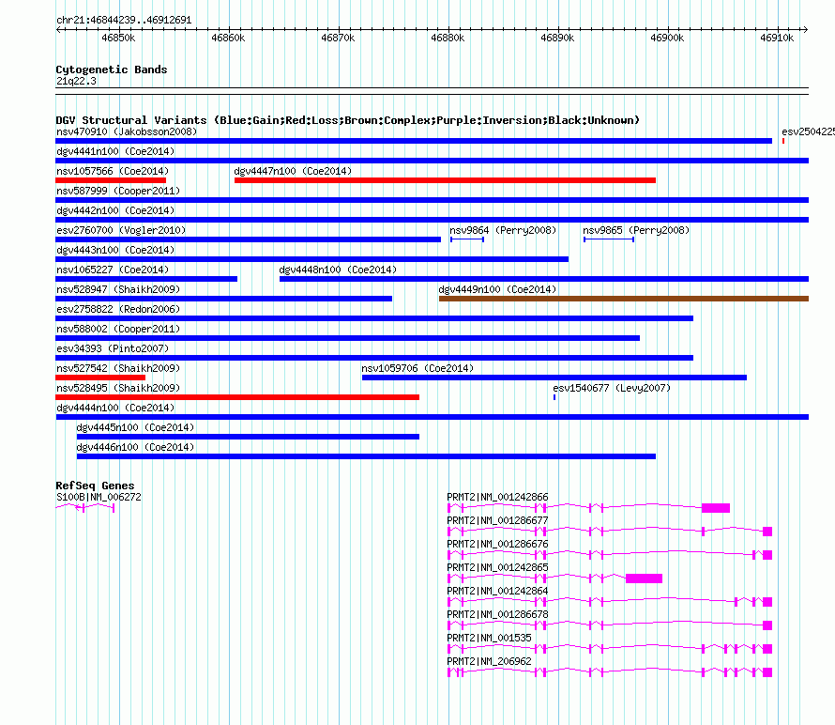This screenshot has width=835, height=725.
Task: Select PRMT2|NM_001242864 transcript label
Action: point(497,591)
